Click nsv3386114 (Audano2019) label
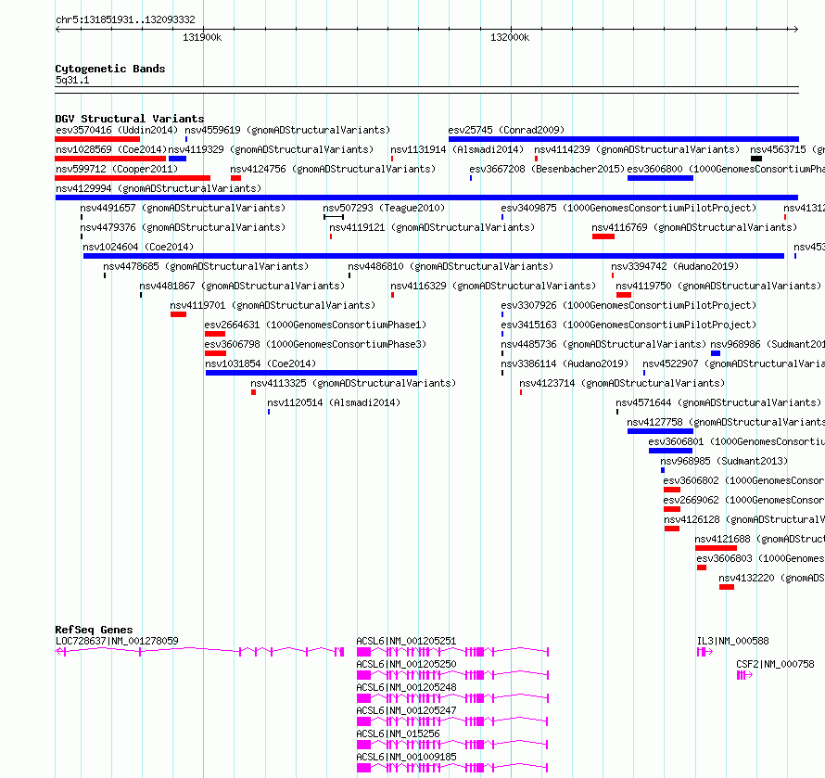The image size is (825, 778). 565,363
